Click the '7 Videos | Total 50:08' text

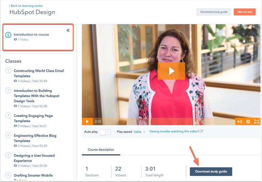32,106
